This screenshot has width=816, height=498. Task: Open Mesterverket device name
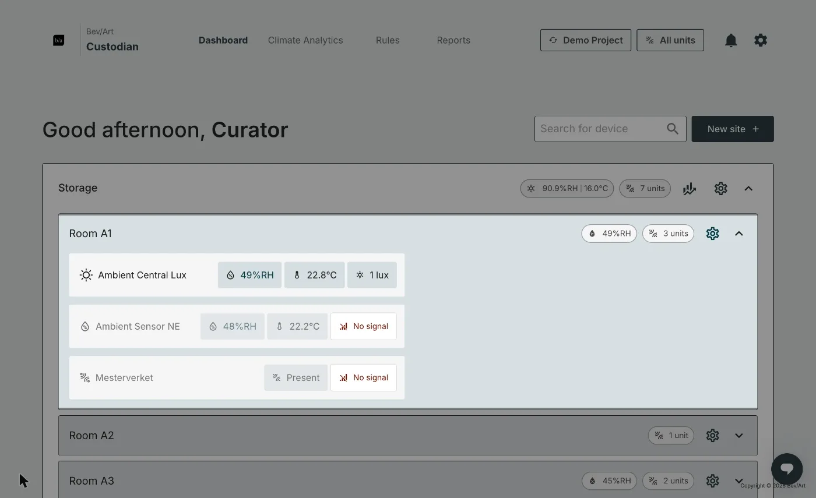click(x=124, y=377)
